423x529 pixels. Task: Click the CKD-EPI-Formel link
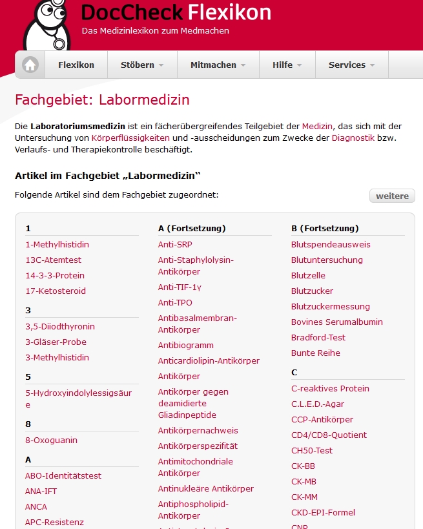coord(324,512)
